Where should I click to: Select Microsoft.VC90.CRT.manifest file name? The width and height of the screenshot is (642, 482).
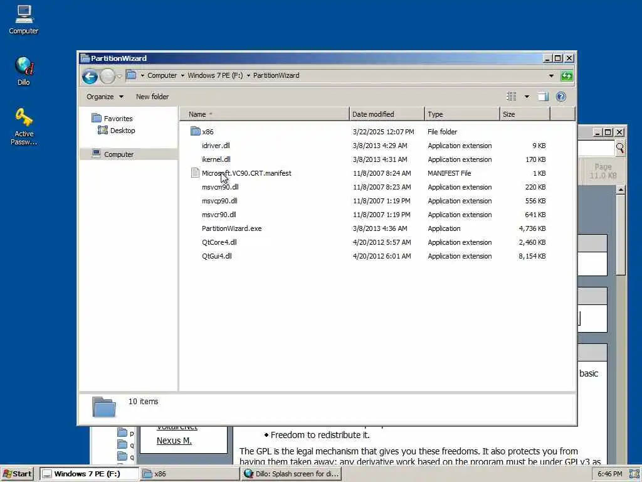point(246,173)
